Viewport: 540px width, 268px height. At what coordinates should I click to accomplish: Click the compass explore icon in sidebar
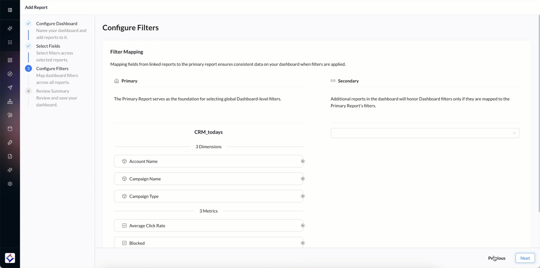coord(10,74)
